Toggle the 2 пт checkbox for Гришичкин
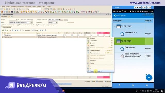Viewport: 165px width, 93px height. coord(92,35)
